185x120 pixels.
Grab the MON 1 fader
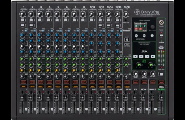[x=143, y=97]
